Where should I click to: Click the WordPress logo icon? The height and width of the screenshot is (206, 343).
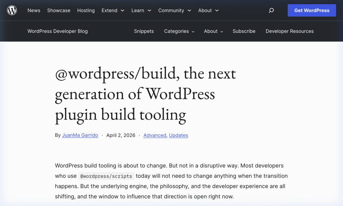(x=12, y=10)
